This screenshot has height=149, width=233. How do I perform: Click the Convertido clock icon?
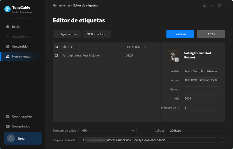8,46
